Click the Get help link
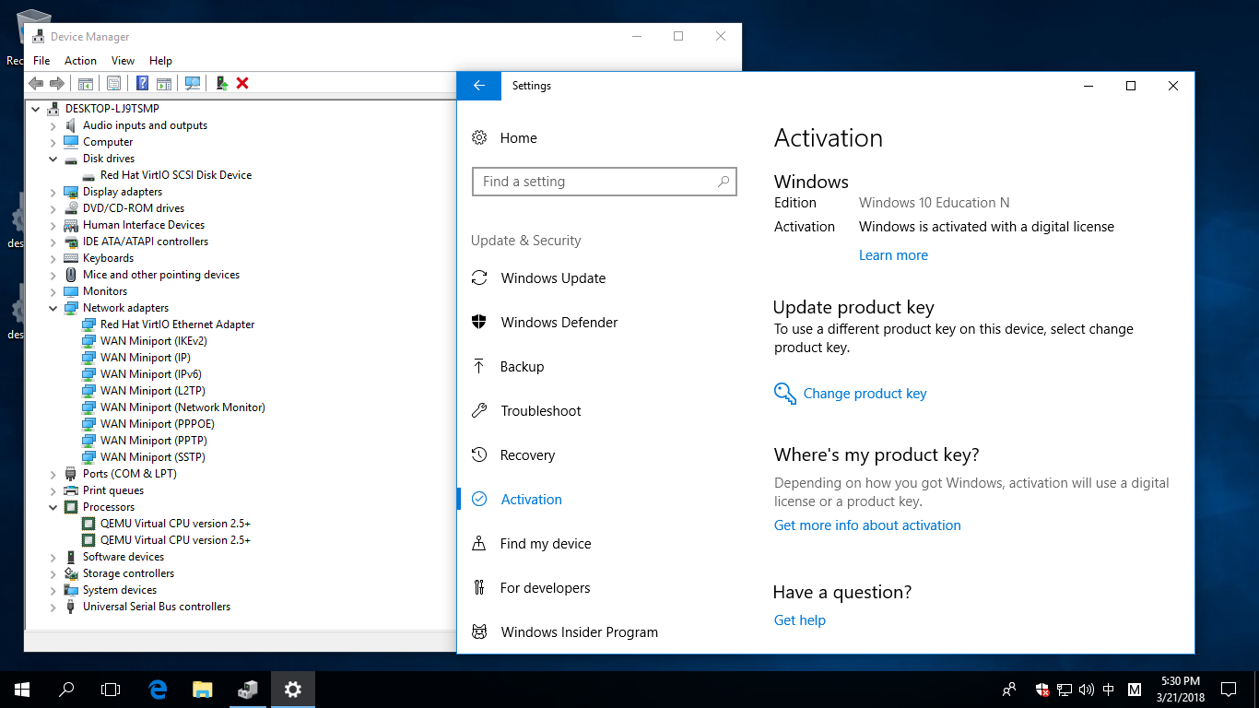 coord(800,620)
